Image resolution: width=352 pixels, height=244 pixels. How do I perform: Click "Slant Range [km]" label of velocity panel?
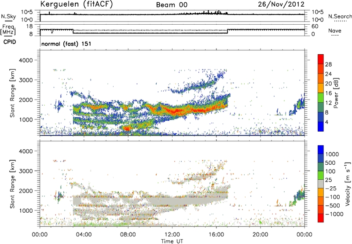point(12,184)
